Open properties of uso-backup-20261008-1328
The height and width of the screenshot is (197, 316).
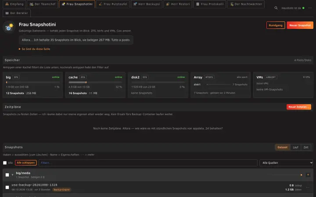pos(35,185)
